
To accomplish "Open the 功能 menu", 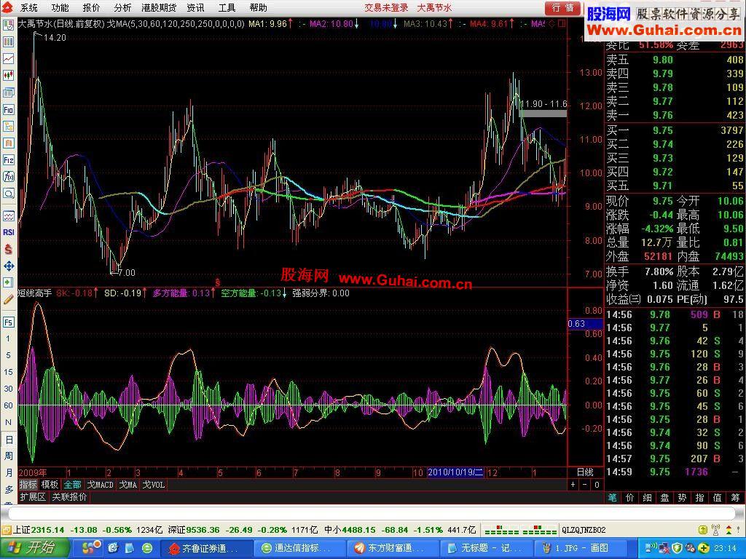I will click(60, 7).
